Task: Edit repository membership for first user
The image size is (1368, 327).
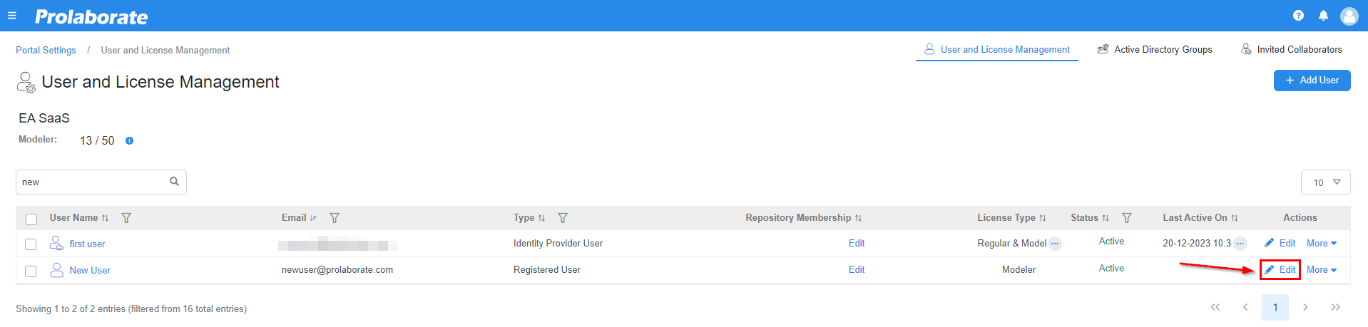Action: 857,244
